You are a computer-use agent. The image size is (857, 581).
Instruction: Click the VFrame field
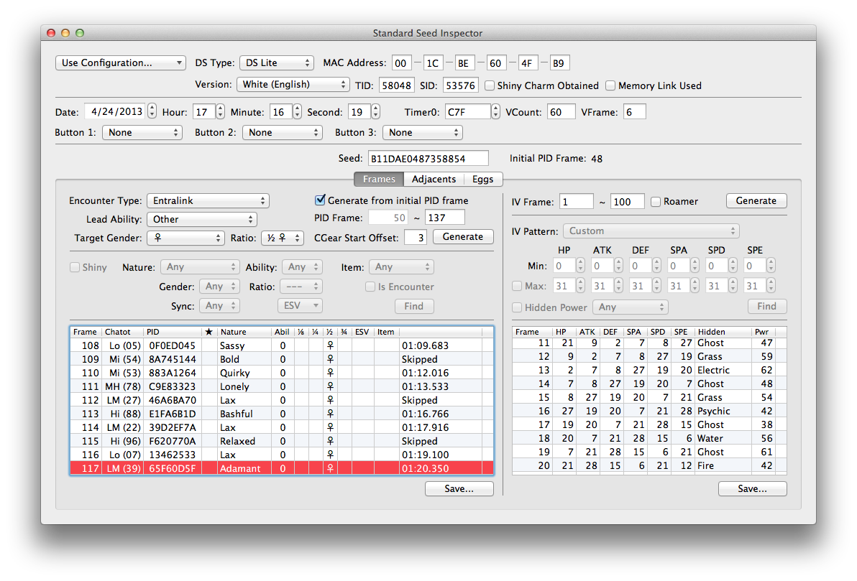coord(635,112)
